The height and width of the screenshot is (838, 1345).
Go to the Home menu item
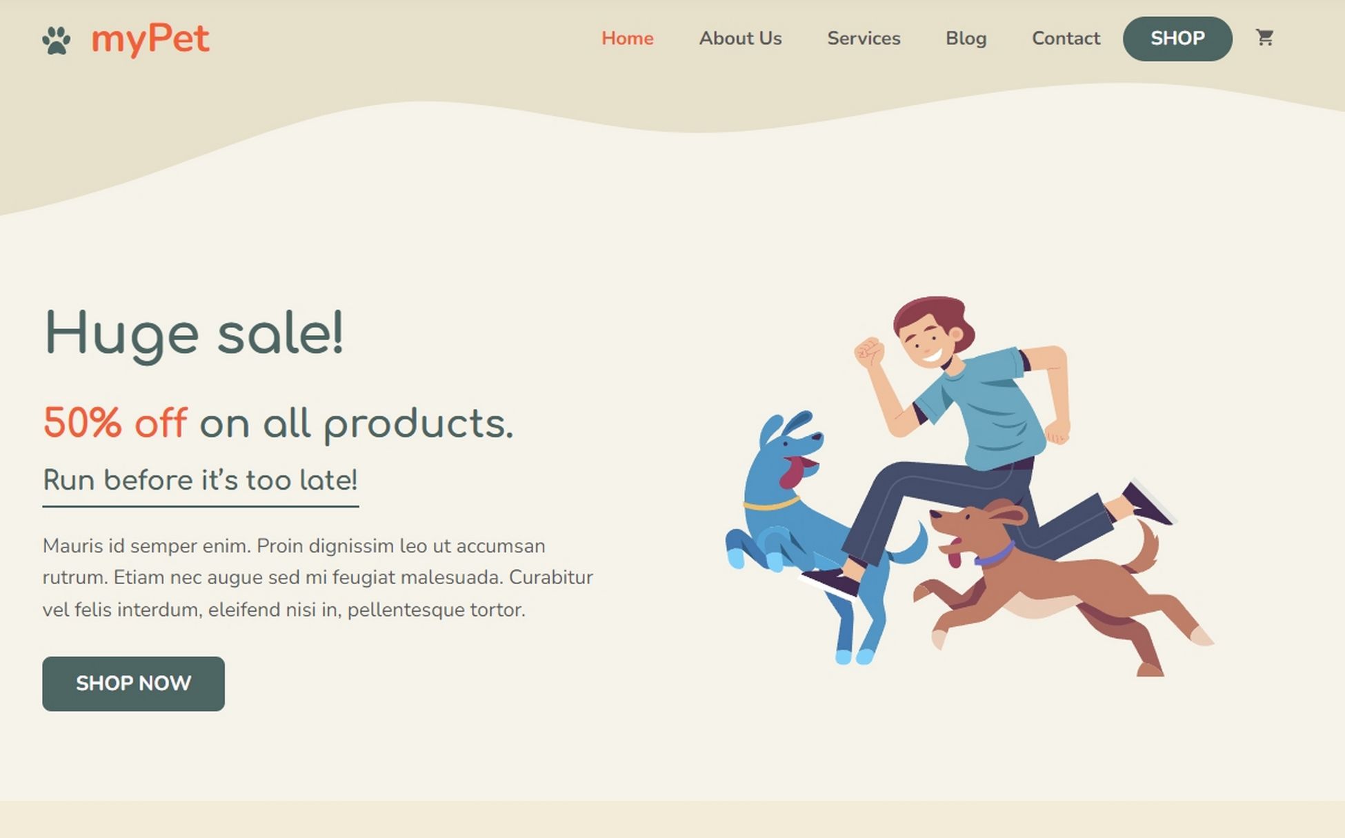tap(627, 38)
